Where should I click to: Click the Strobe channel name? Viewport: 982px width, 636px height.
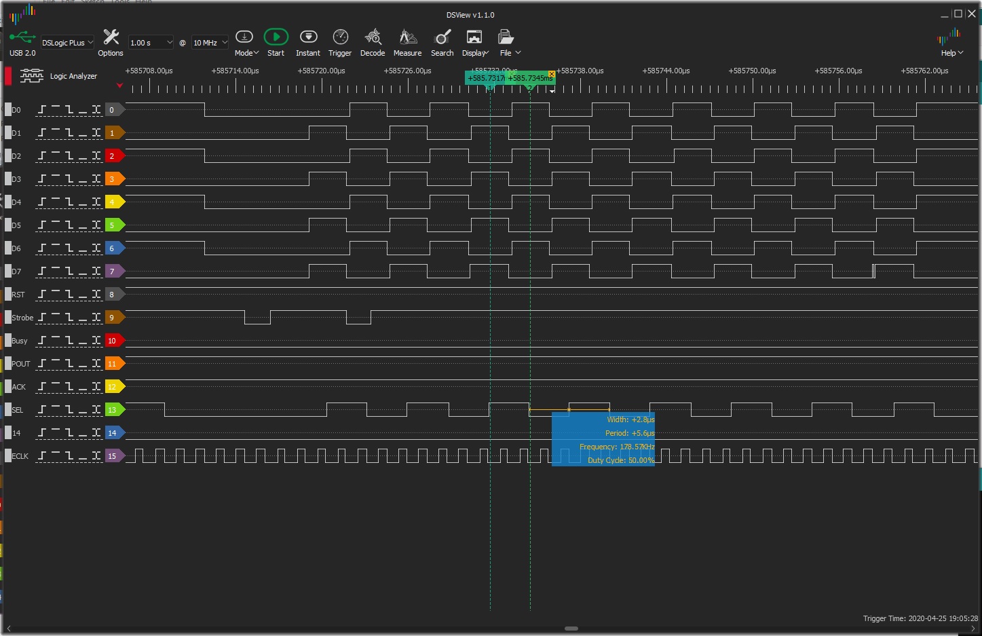pyautogui.click(x=22, y=318)
